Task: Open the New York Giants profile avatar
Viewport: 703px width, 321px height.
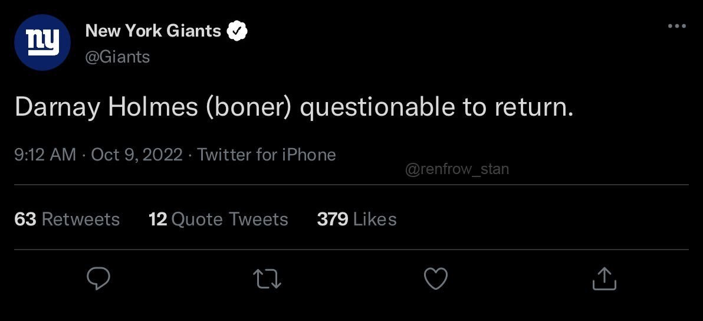Action: [x=42, y=42]
